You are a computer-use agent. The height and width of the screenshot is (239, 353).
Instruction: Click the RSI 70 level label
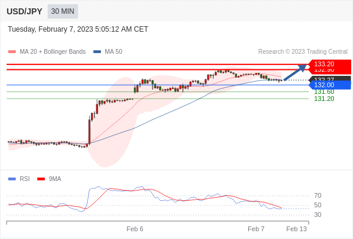coord(318,195)
